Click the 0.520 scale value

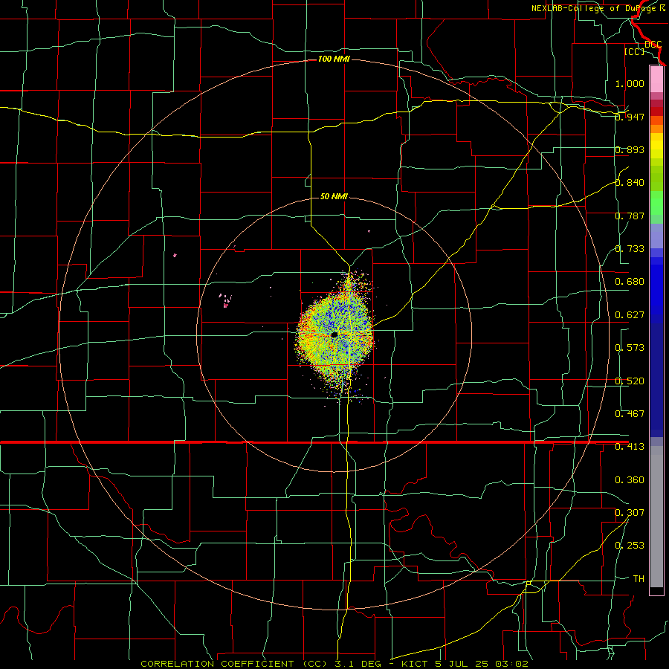pyautogui.click(x=630, y=381)
